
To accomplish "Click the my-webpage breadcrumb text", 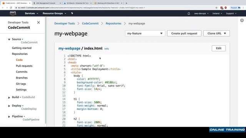I will (x=137, y=23).
